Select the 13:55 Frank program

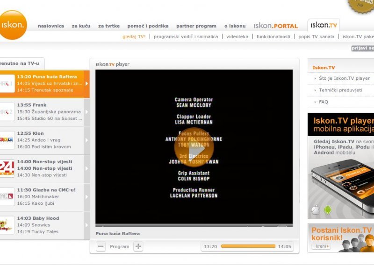pyautogui.click(x=32, y=105)
